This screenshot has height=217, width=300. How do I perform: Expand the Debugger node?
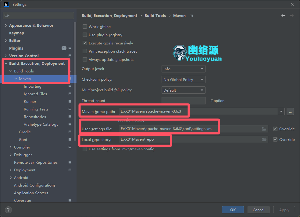pyautogui.click(x=11, y=155)
